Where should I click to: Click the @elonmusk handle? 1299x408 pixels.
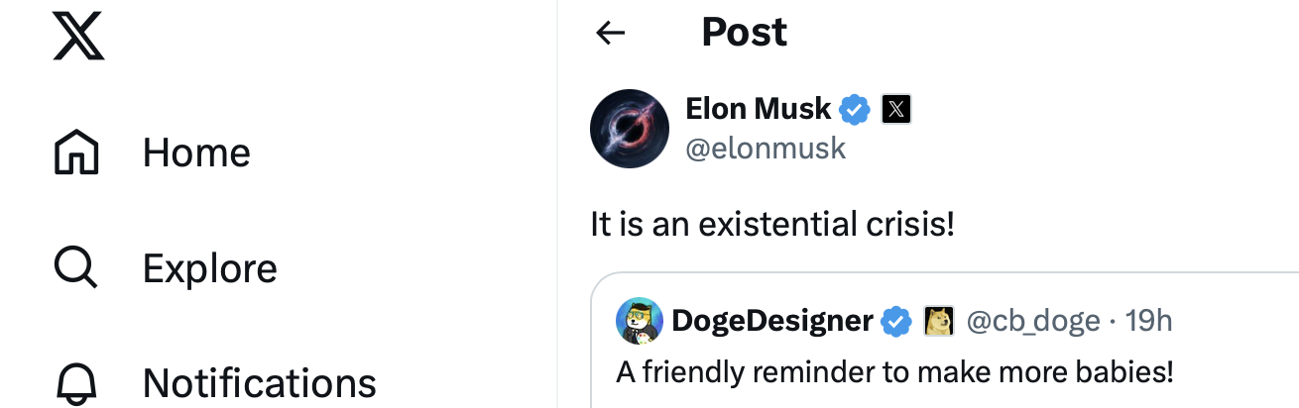(x=766, y=148)
